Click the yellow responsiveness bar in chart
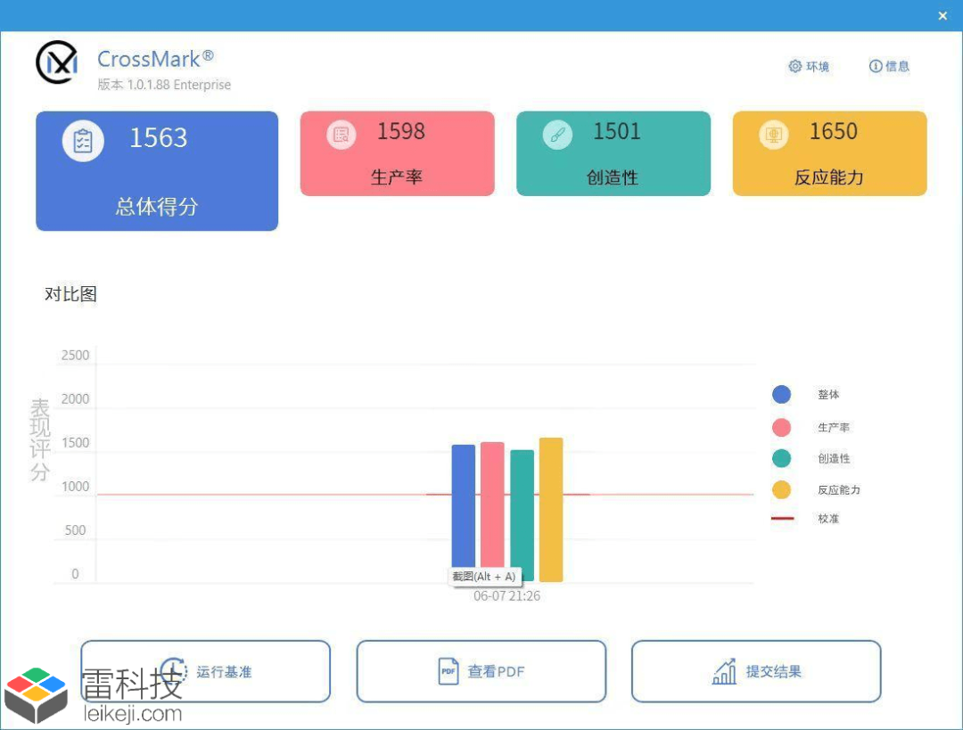The height and width of the screenshot is (730, 963). click(x=551, y=510)
